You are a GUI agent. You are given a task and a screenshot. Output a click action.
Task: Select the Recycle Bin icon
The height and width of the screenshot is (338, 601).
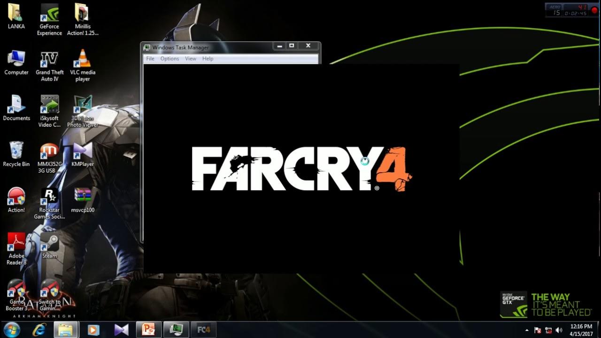tap(16, 154)
